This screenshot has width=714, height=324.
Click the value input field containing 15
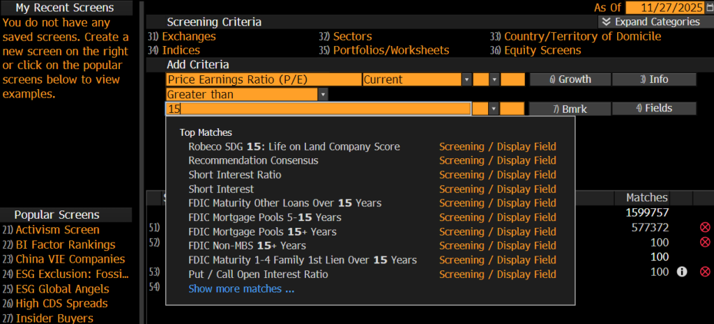pos(318,109)
